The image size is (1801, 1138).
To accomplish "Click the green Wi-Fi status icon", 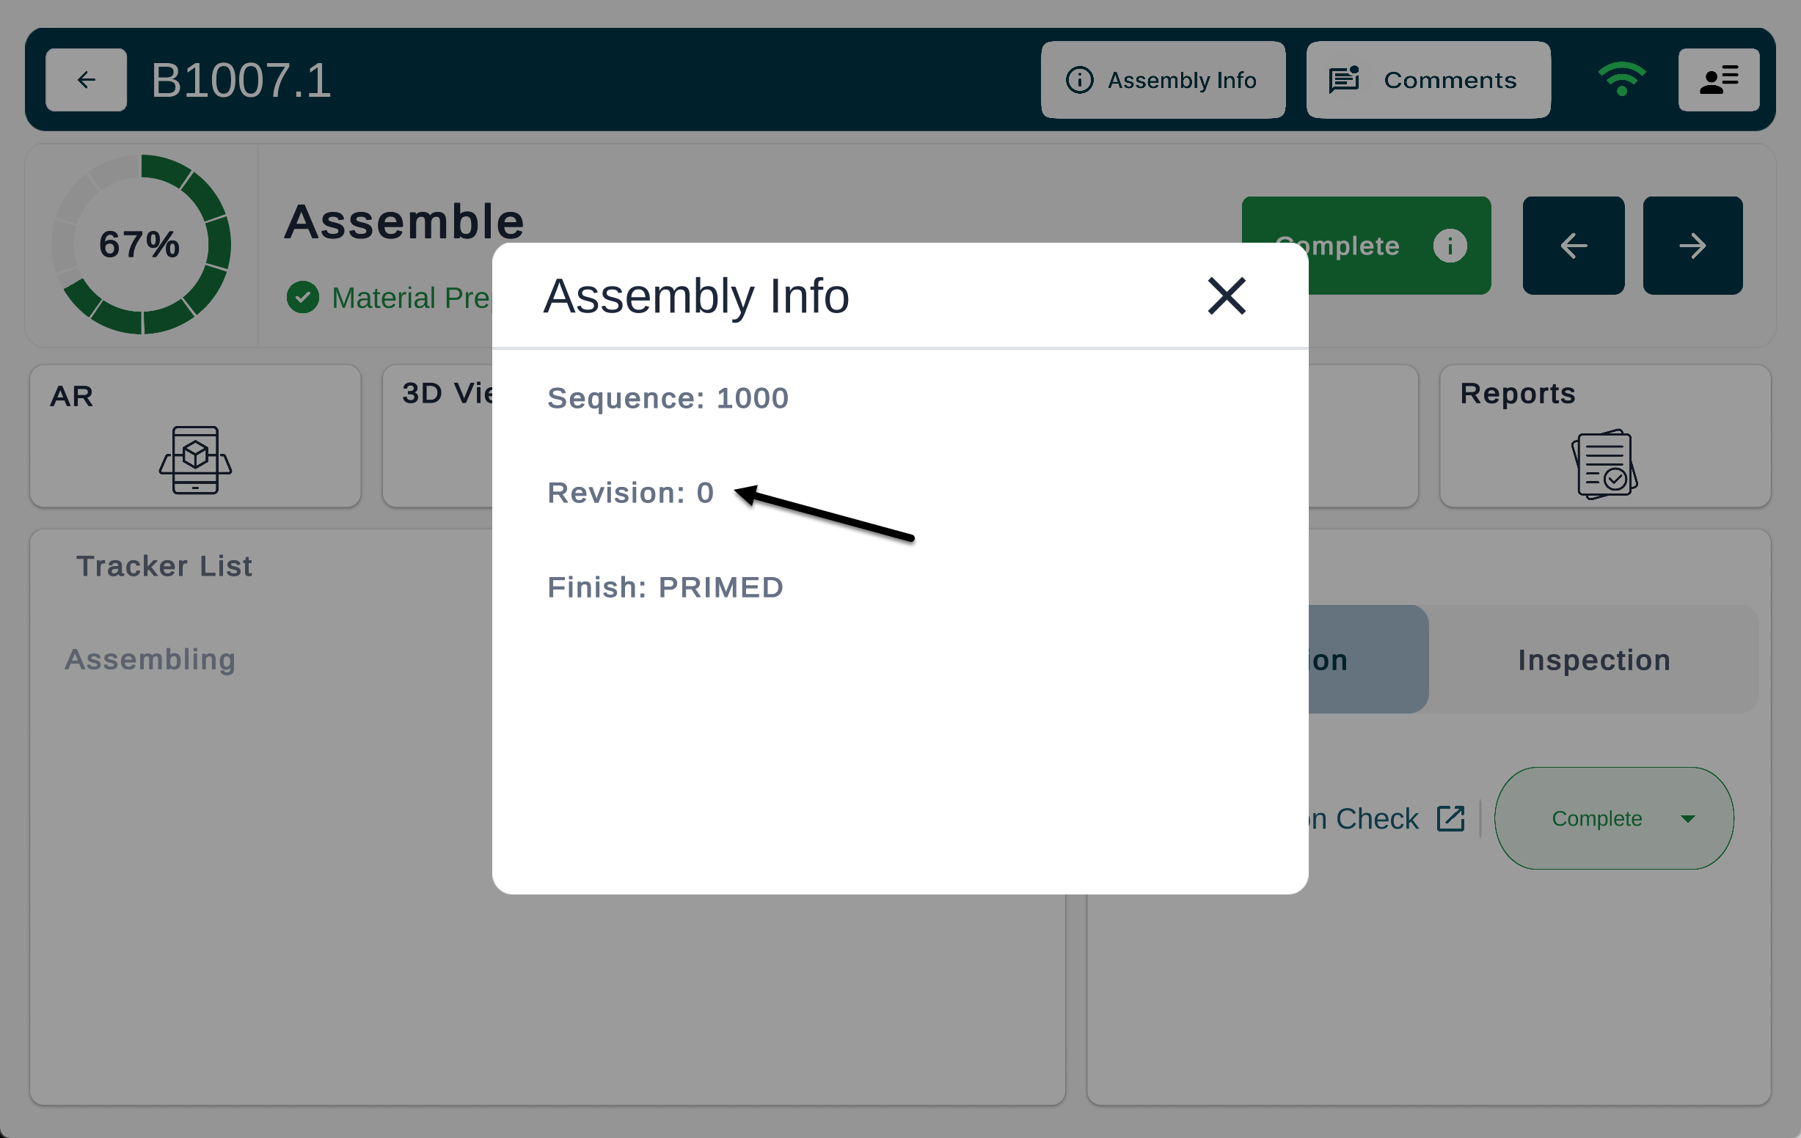I will (x=1621, y=78).
